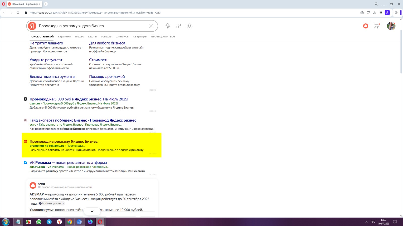This screenshot has height=226, width=403.
Task: Select the 'Промокод на рекламу' browser tab
Action: 24,4
